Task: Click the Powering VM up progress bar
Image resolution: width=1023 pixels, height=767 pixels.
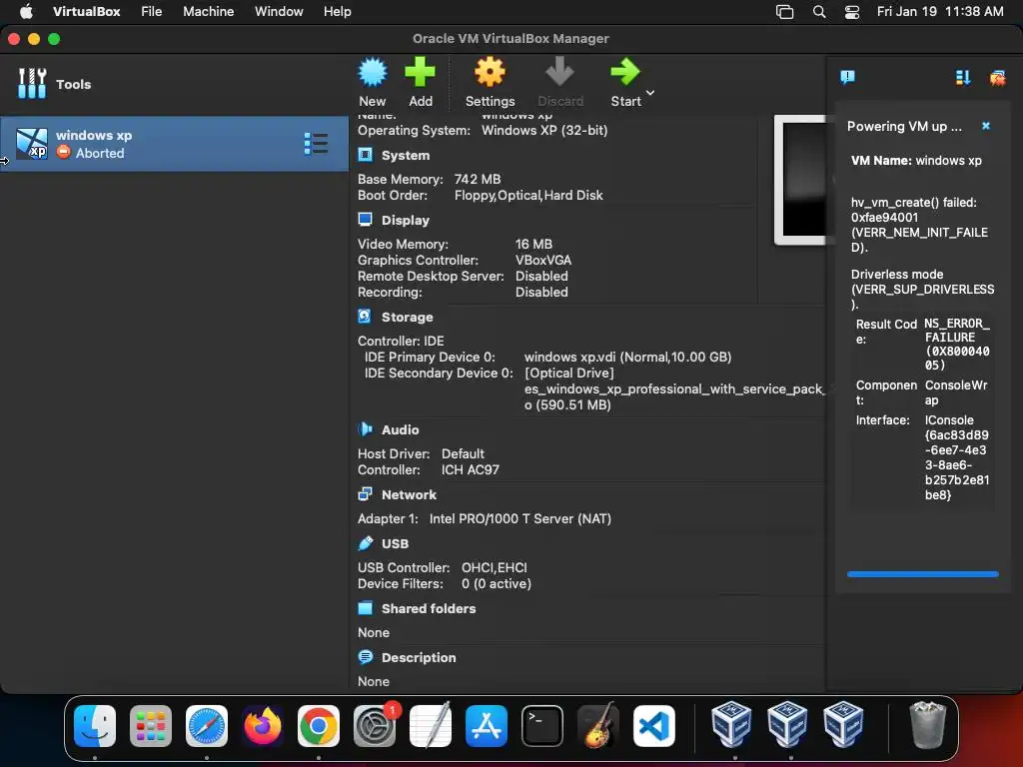Action: click(x=922, y=574)
